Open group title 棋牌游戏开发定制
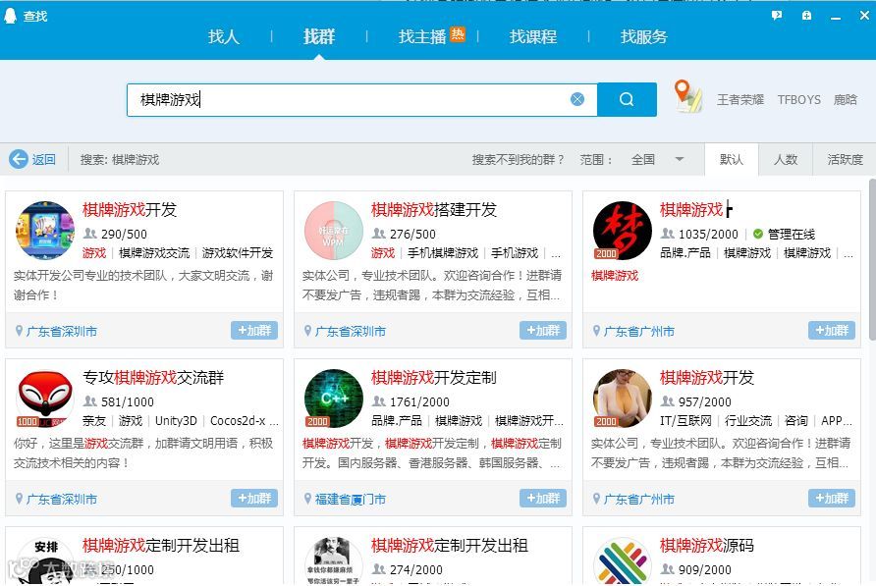This screenshot has width=876, height=586. [433, 378]
